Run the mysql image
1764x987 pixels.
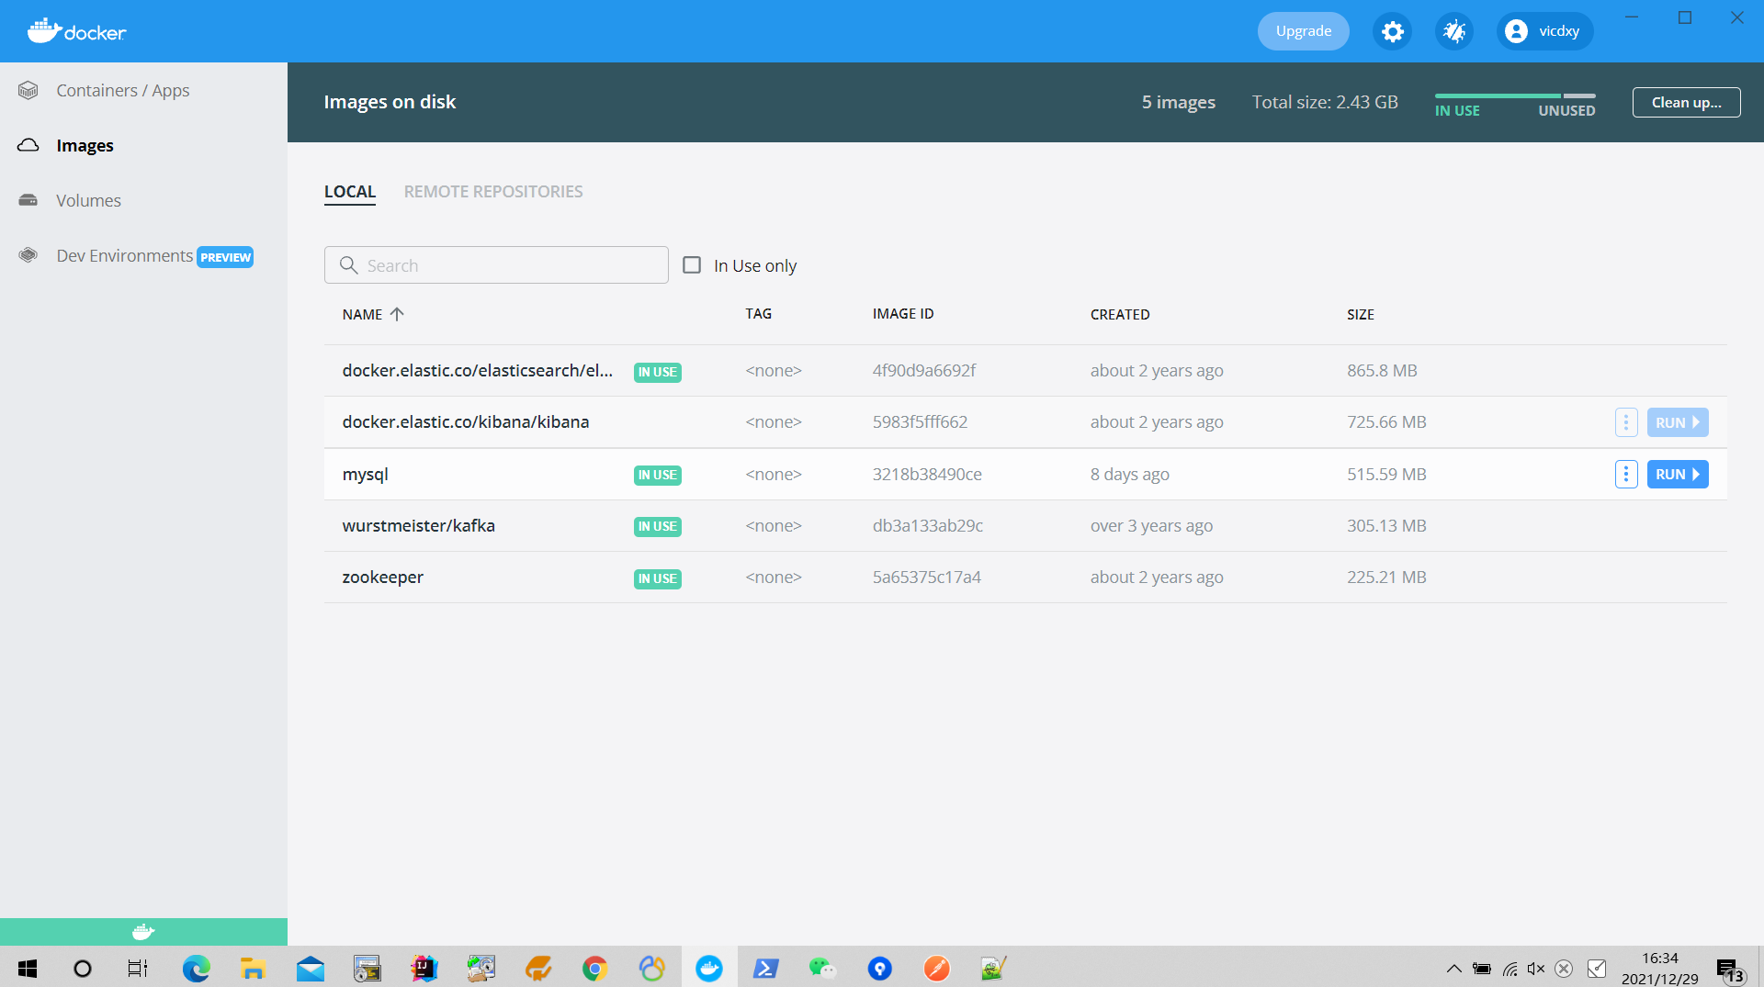click(x=1678, y=475)
